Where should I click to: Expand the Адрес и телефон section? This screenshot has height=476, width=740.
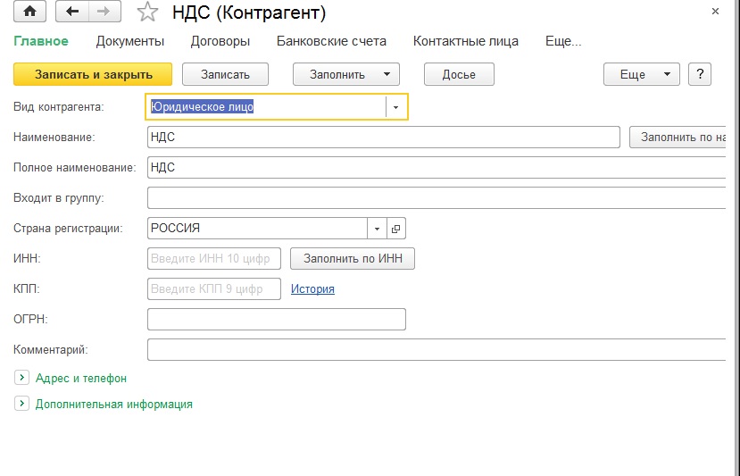click(x=21, y=379)
